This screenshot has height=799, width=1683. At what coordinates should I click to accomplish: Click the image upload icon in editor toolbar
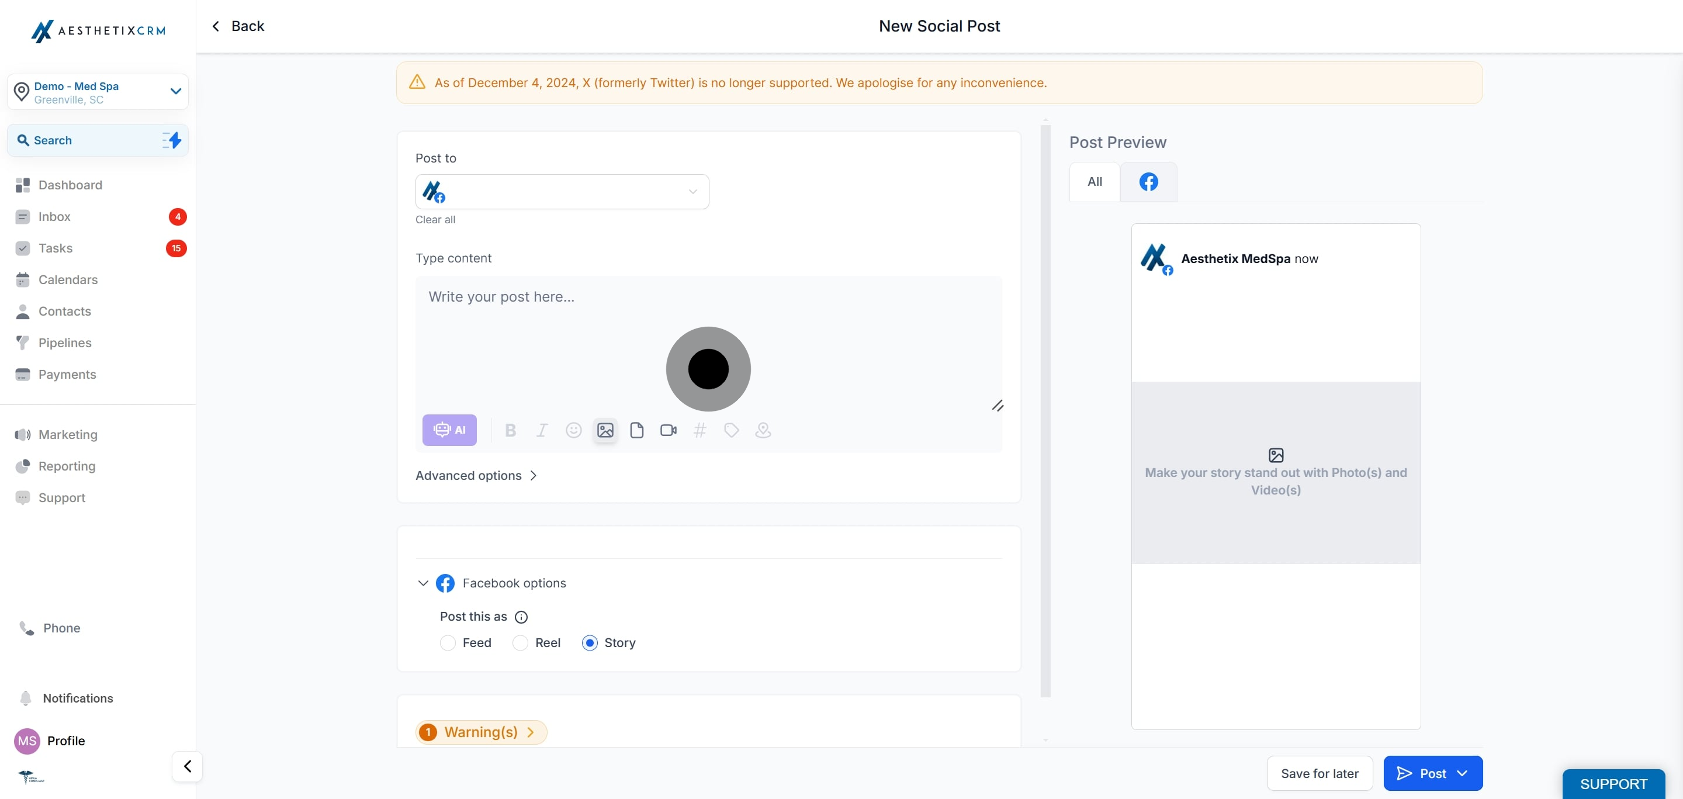(x=605, y=430)
